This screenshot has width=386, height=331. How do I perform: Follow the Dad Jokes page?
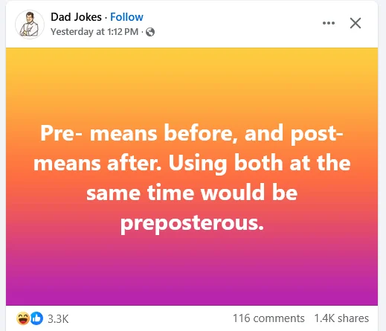coord(126,17)
